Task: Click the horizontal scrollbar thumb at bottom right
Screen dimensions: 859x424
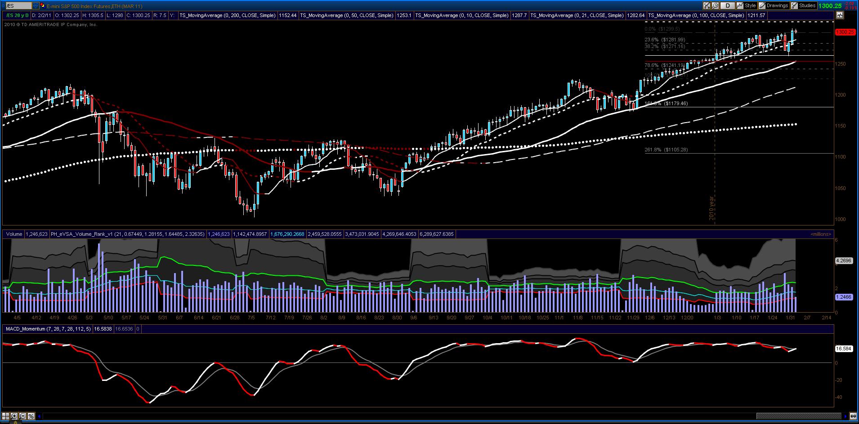Action: point(799,416)
